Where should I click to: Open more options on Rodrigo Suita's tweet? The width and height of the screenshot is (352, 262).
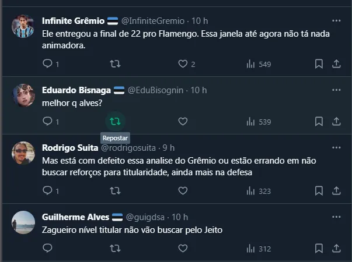[x=336, y=147]
